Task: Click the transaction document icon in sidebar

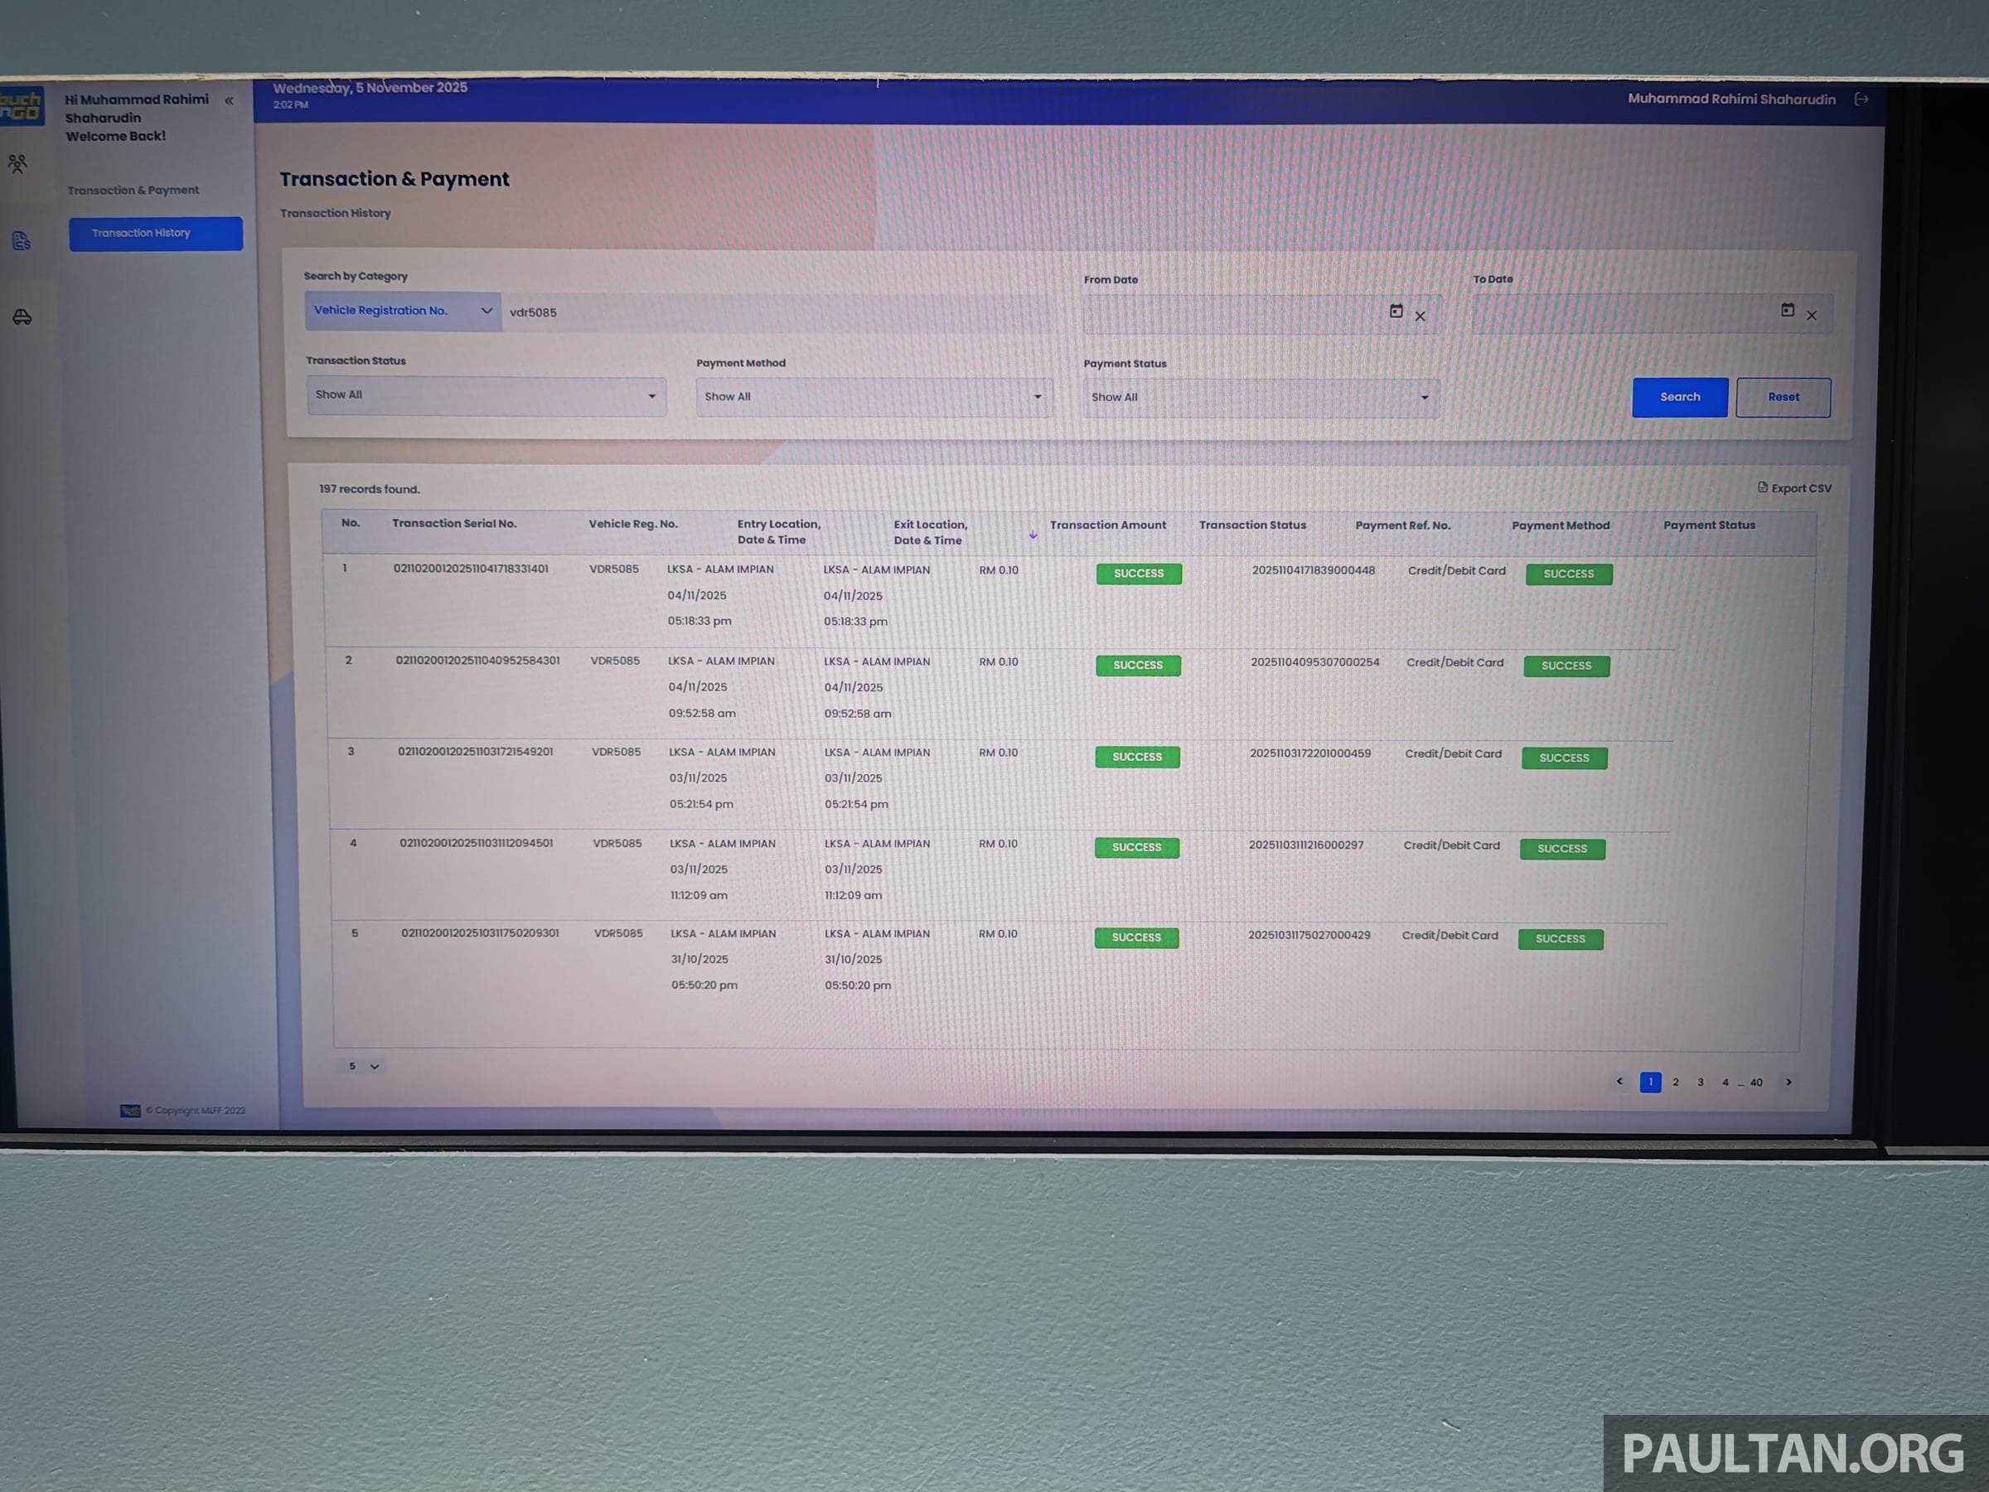Action: tap(22, 241)
